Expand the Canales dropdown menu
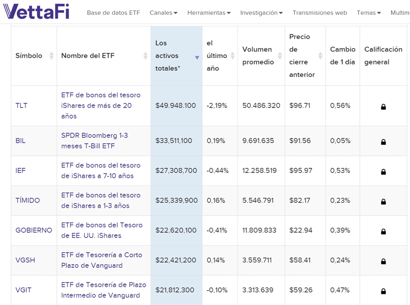410x305 pixels. (163, 13)
